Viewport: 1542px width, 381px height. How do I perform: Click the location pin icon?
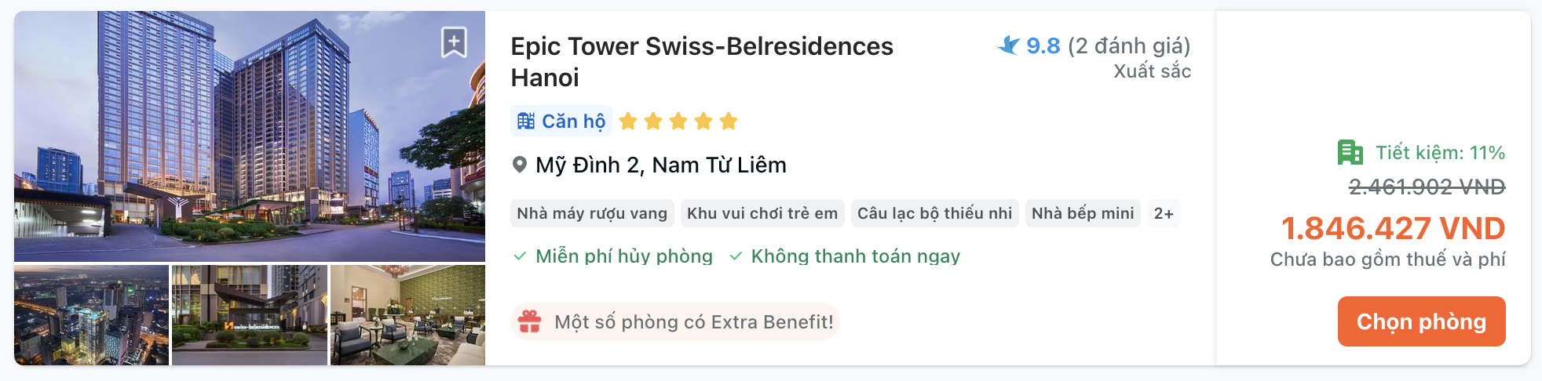pos(519,165)
